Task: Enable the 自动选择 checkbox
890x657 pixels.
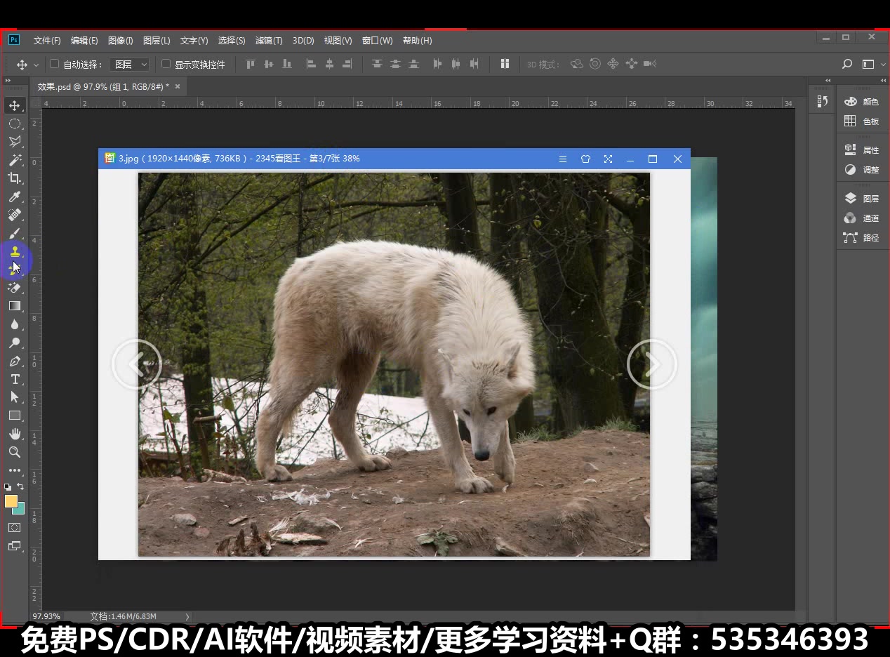Action: pos(54,64)
